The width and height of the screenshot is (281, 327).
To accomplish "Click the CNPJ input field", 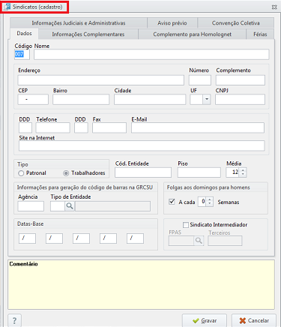I will pyautogui.click(x=240, y=100).
